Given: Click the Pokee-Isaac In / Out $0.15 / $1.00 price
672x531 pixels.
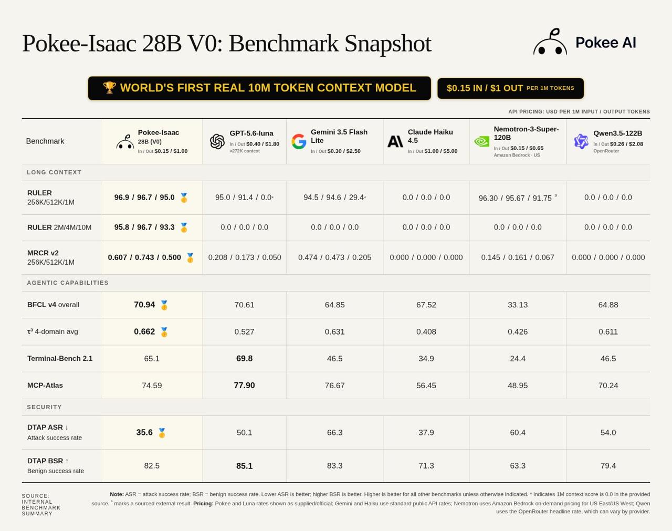Looking at the screenshot, I should tap(163, 151).
